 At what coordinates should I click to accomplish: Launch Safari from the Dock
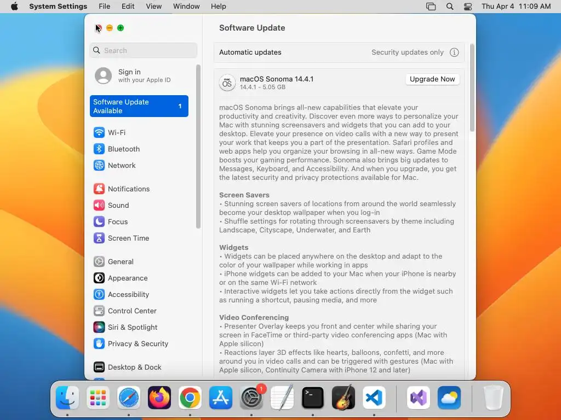129,398
